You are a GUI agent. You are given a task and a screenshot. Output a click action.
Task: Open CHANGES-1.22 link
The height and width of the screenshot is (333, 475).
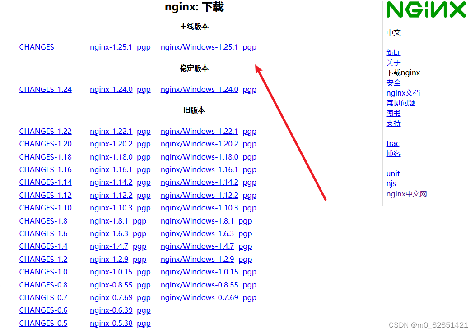(x=46, y=131)
